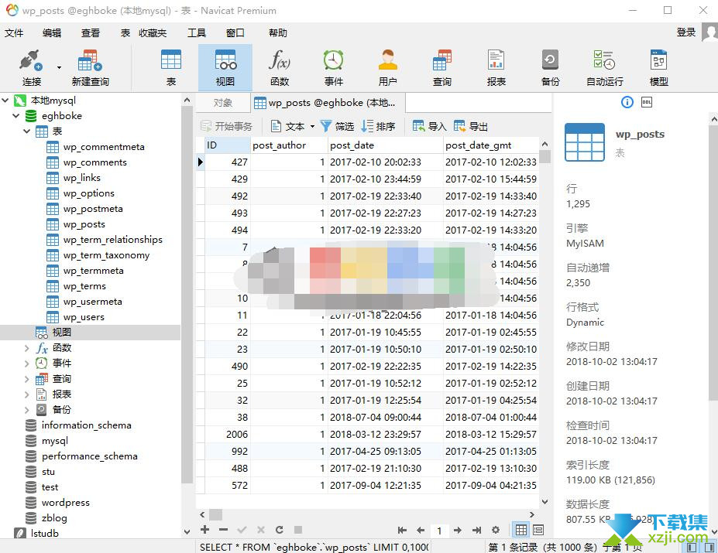Open the Function (函数) toolbar icon
The width and height of the screenshot is (718, 553).
click(280, 67)
